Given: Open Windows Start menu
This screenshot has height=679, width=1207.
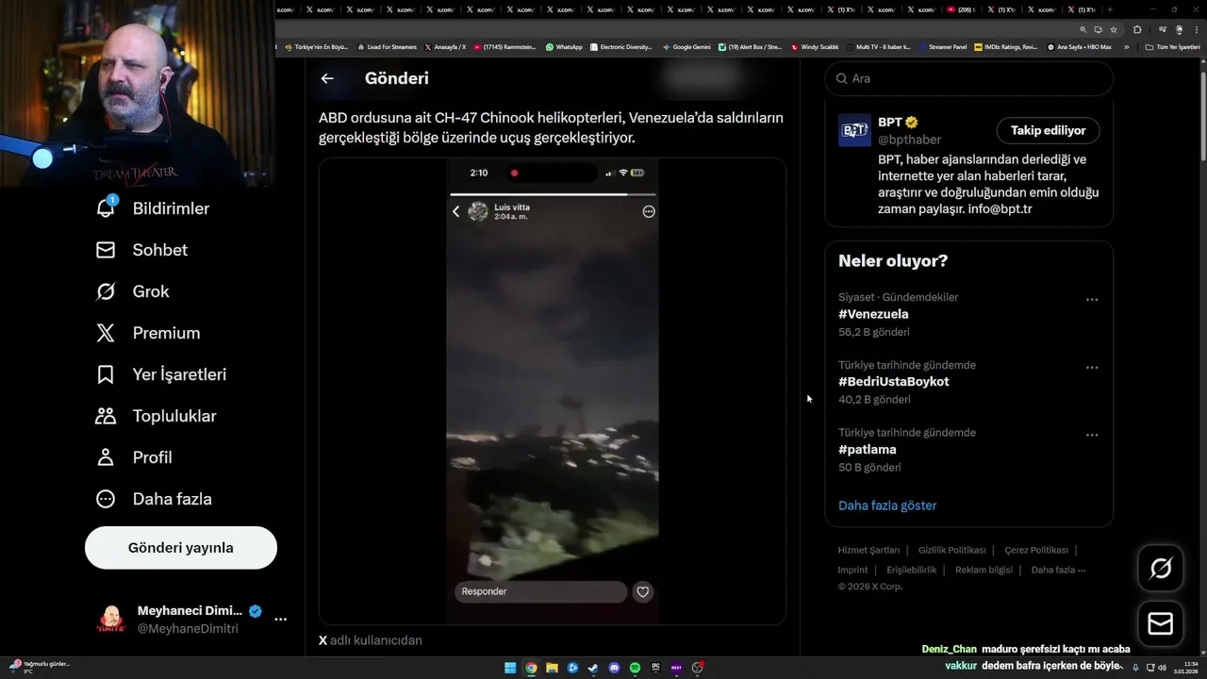Looking at the screenshot, I should (510, 668).
